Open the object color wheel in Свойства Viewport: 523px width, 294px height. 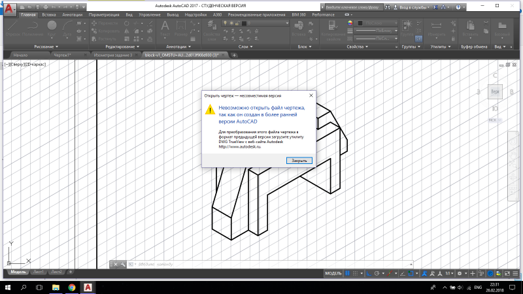pos(350,23)
